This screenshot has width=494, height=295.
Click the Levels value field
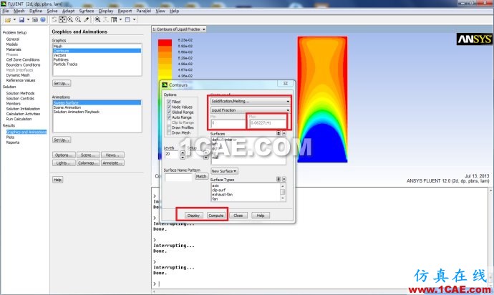172,155
